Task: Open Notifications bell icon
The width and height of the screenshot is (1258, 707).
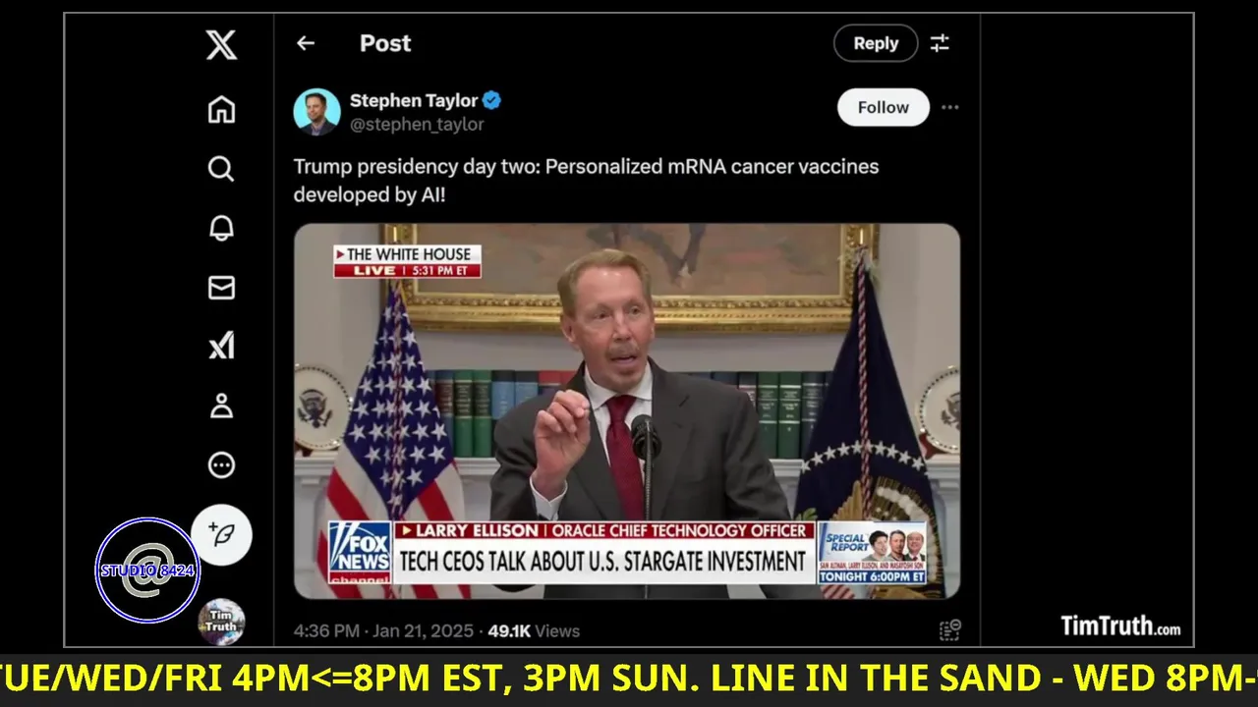Action: click(221, 228)
